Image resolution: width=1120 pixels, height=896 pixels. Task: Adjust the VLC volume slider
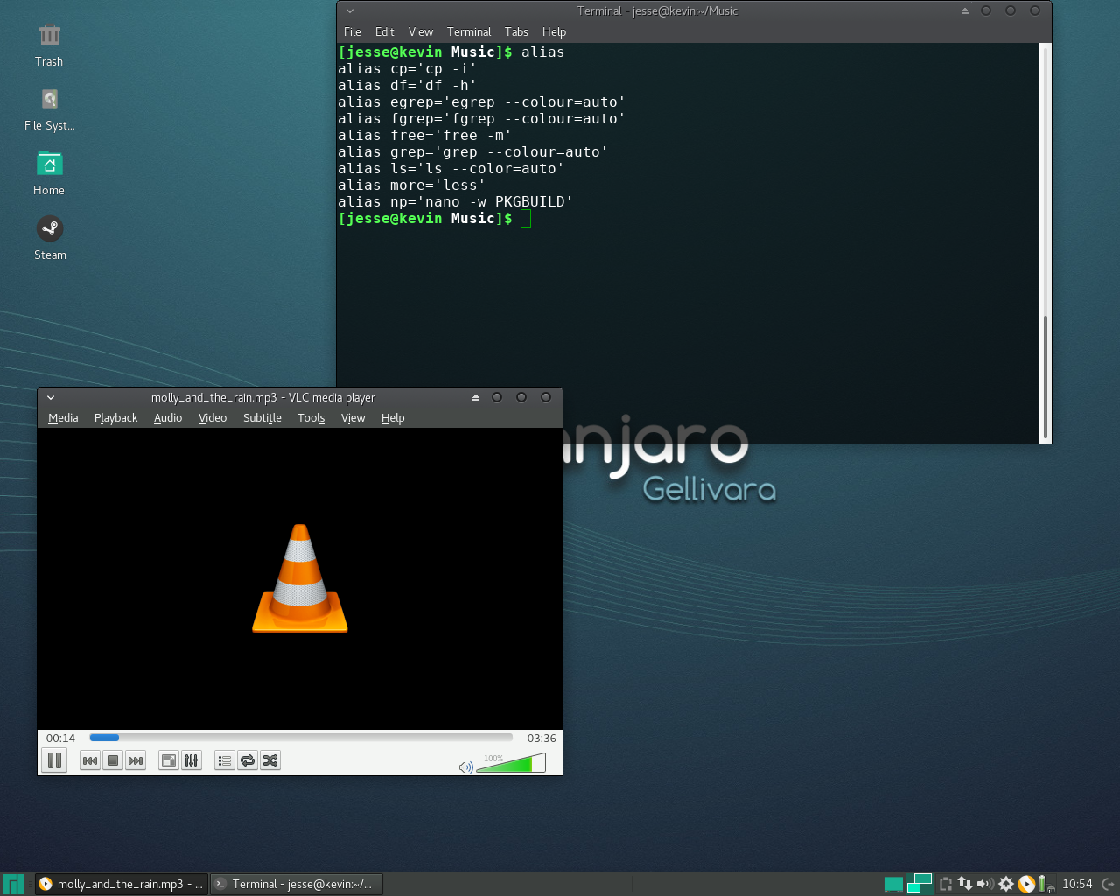(x=511, y=764)
